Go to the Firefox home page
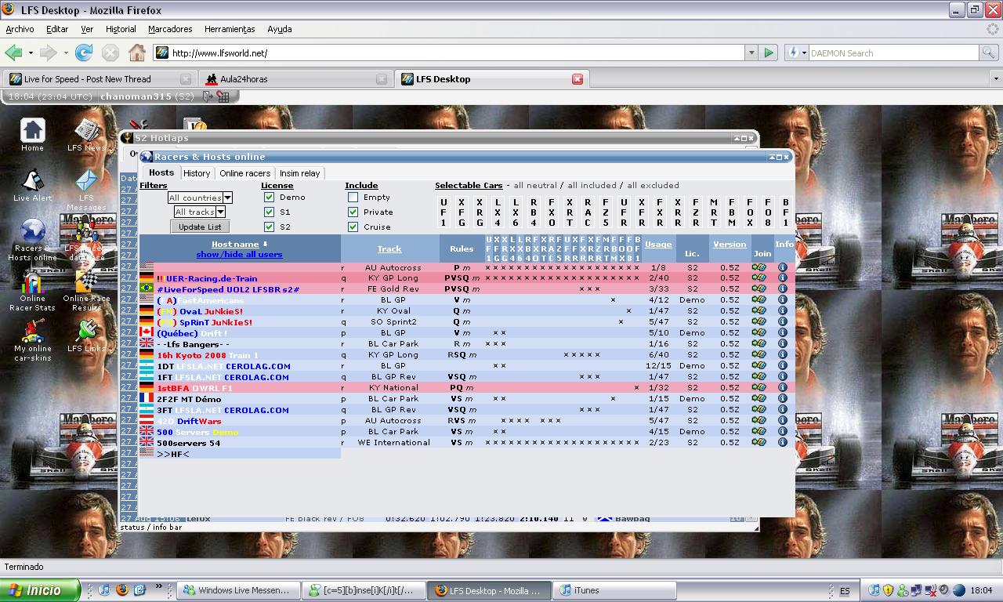Image resolution: width=1003 pixels, height=602 pixels. coord(137,53)
